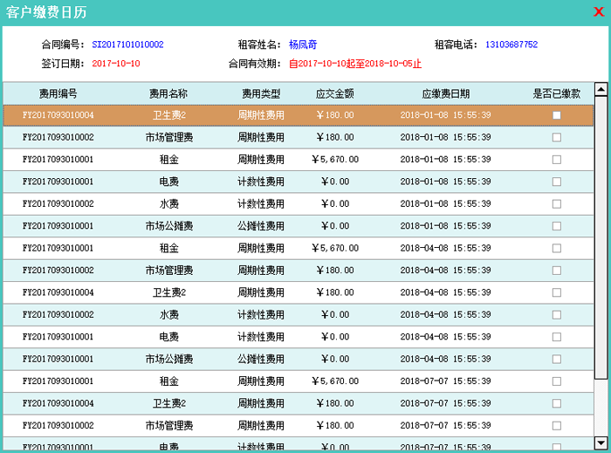611x453 pixels.
Task: Click tenant phone number 13103687752
Action: tap(511, 45)
